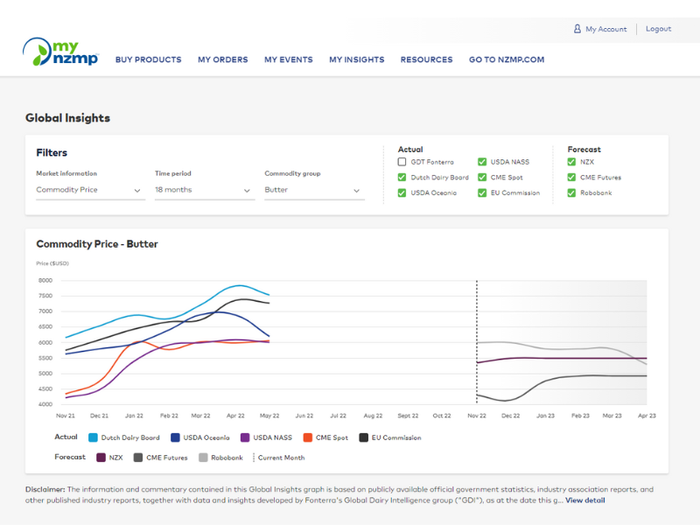The width and height of the screenshot is (700, 525).
Task: Click the CME Spot legend swatch
Action: tap(308, 438)
